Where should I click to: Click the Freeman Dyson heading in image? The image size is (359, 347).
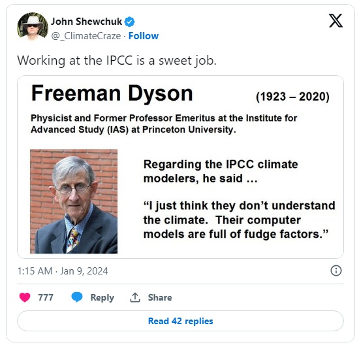(x=112, y=93)
